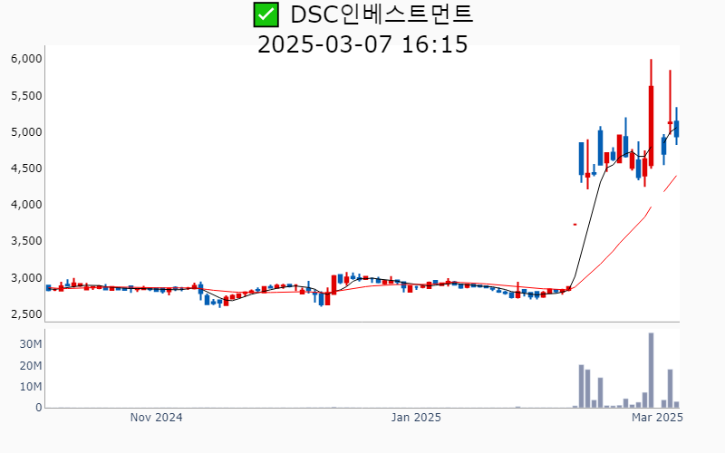
Task: Click the 3,000 price axis label
Action: 26,278
